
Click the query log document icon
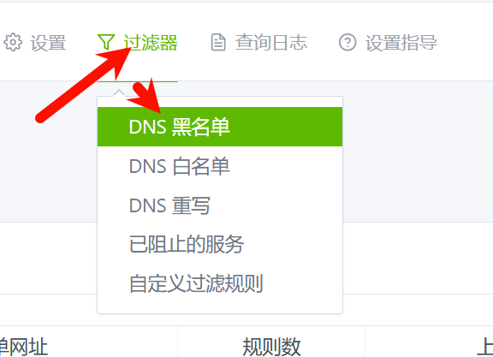(218, 42)
